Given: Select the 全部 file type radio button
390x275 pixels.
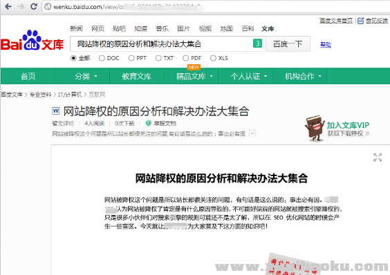Looking at the screenshot, I should (x=73, y=58).
